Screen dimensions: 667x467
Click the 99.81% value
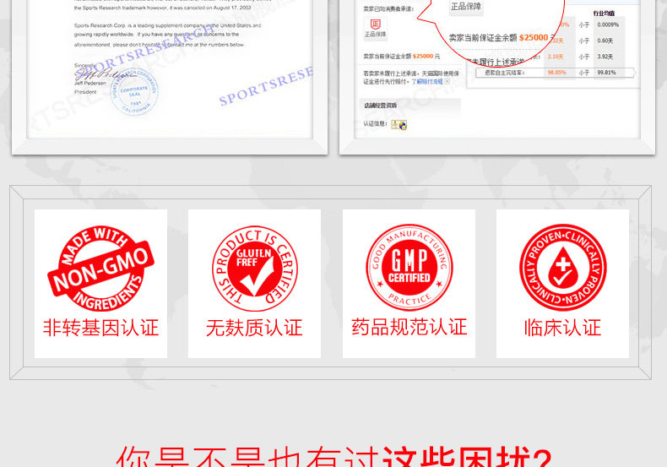pos(606,73)
